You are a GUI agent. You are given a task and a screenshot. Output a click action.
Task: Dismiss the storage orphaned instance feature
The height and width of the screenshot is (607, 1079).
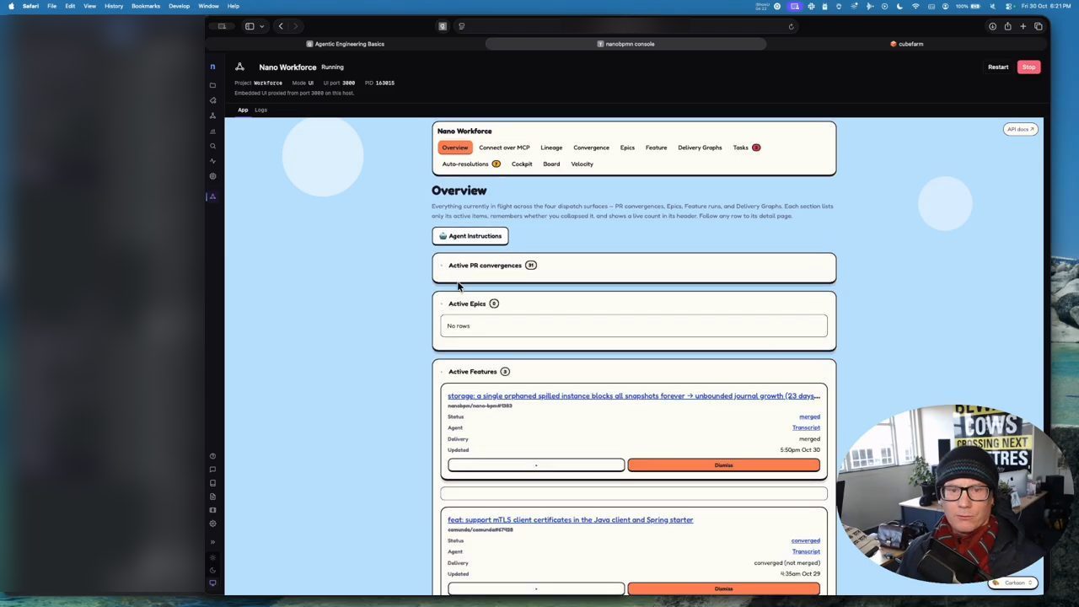[723, 465]
